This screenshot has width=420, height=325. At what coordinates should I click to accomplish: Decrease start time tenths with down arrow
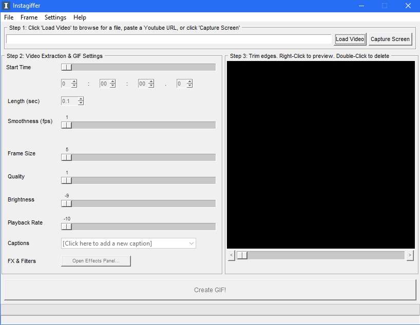click(189, 86)
